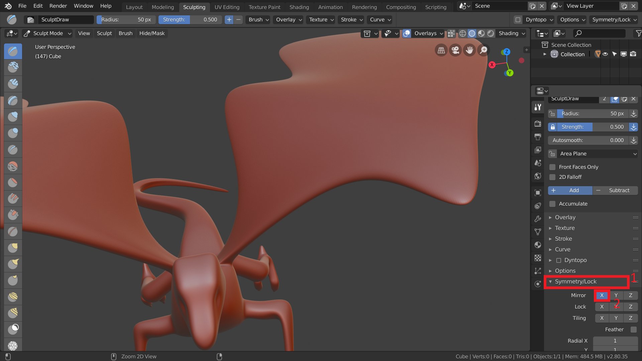Select the Snake Hook brush tool
The height and width of the screenshot is (361, 642).
13,264
